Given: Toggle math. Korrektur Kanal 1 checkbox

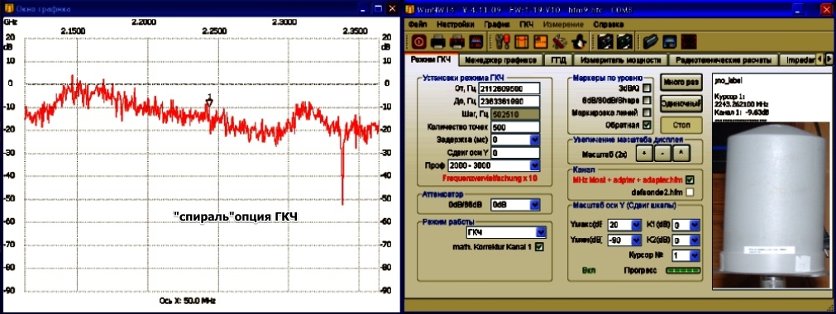Looking at the screenshot, I should click(540, 247).
